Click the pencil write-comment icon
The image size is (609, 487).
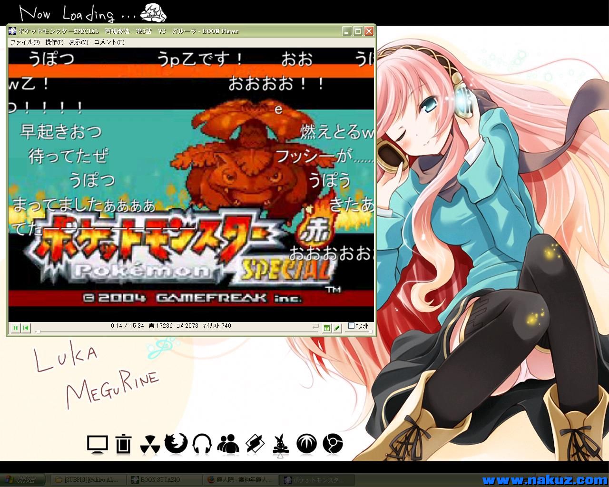[337, 328]
